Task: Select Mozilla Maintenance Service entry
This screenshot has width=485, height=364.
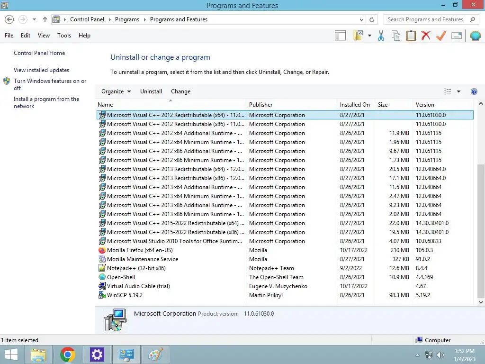Action: [x=285, y=259]
